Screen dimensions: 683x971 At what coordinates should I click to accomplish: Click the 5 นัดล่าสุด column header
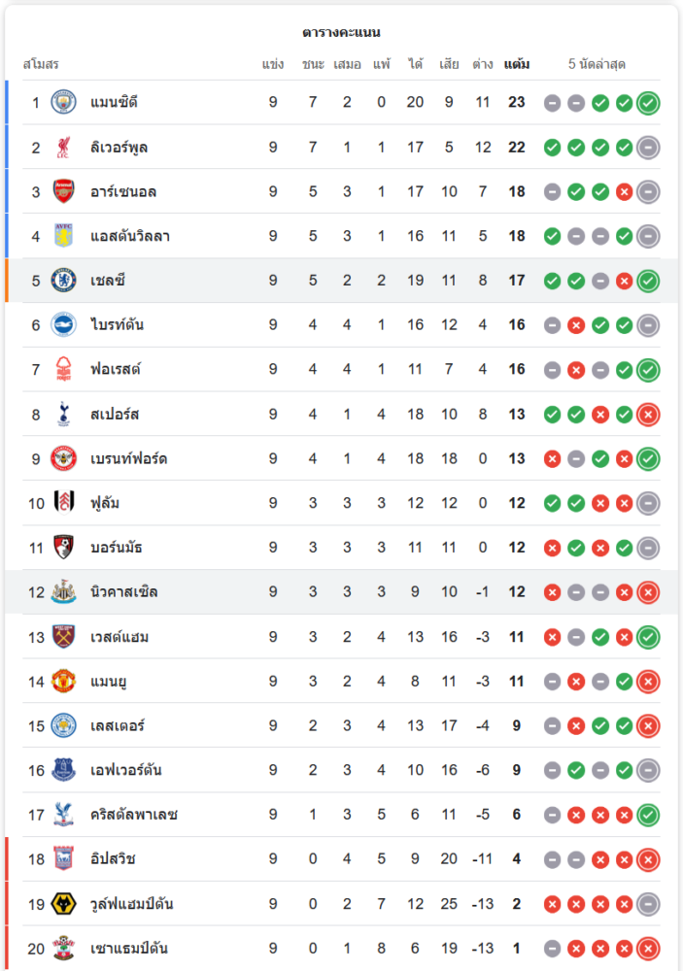(597, 64)
